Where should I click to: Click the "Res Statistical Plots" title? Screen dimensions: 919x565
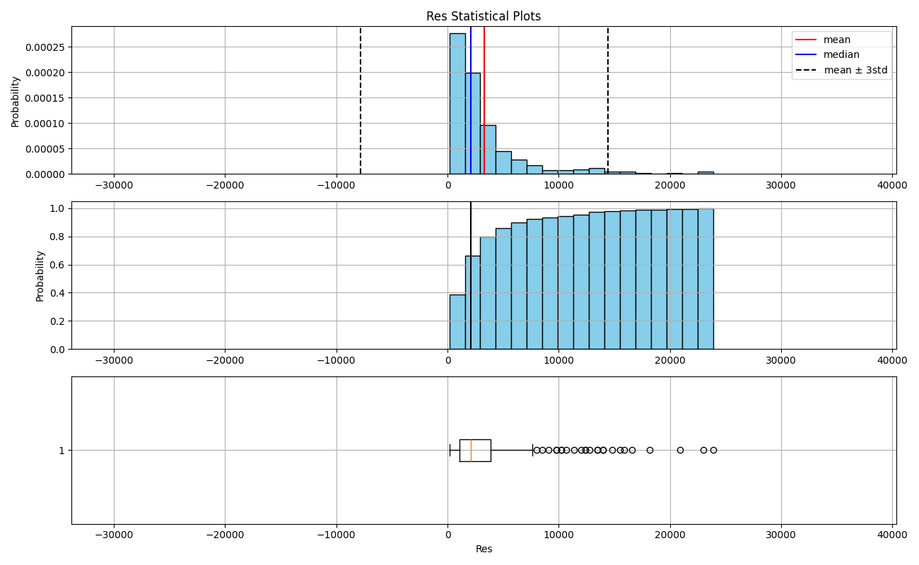tap(484, 16)
